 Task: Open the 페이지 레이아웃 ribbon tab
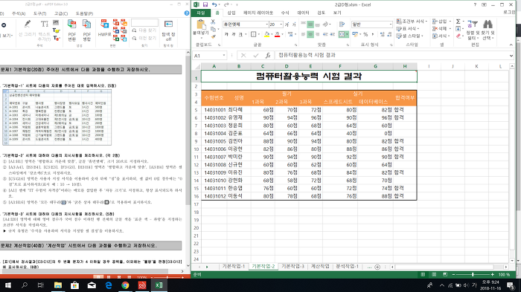tap(258, 13)
